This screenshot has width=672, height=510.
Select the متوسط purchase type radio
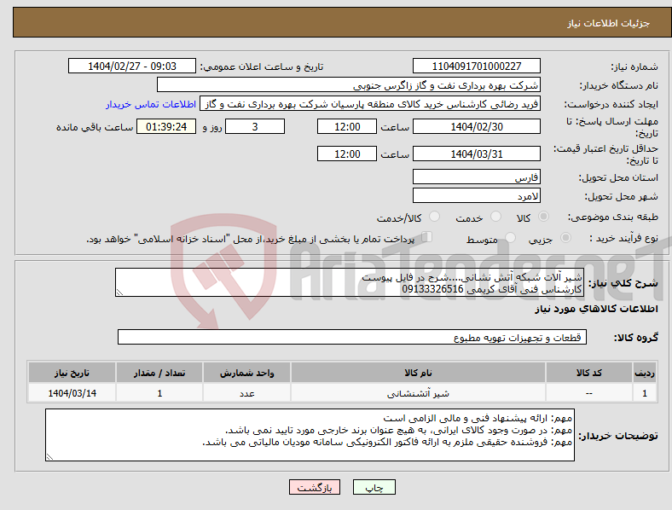pyautogui.click(x=510, y=238)
